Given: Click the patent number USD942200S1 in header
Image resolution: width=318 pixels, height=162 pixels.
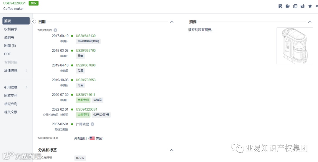Looking at the screenshot, I should point(15,3).
